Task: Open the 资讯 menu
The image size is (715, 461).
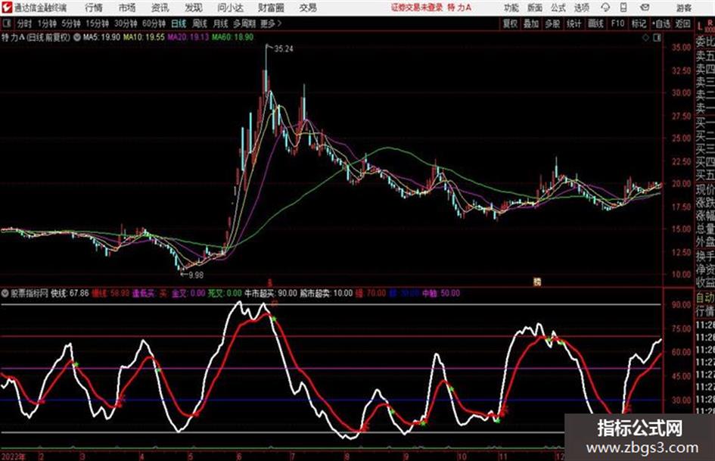Action: coord(160,8)
